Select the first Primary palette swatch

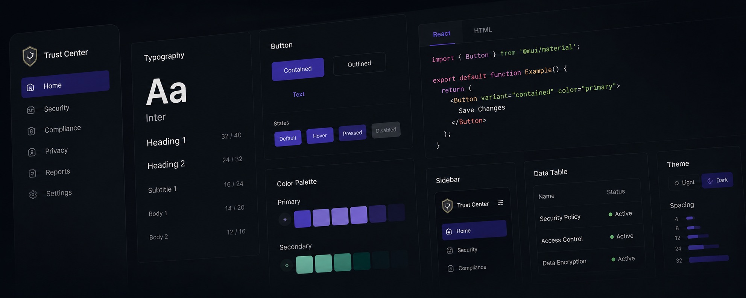[x=302, y=219]
